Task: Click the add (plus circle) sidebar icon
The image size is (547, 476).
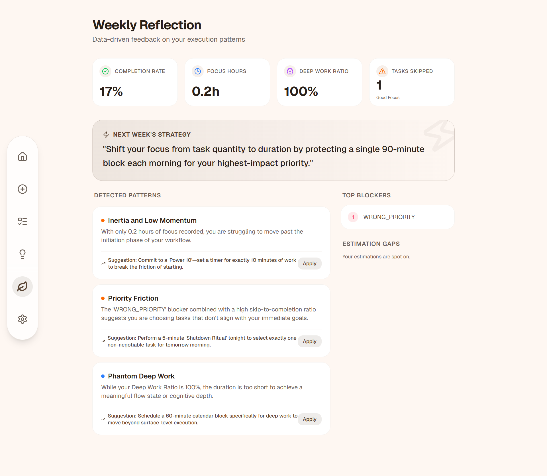Action: tap(23, 189)
